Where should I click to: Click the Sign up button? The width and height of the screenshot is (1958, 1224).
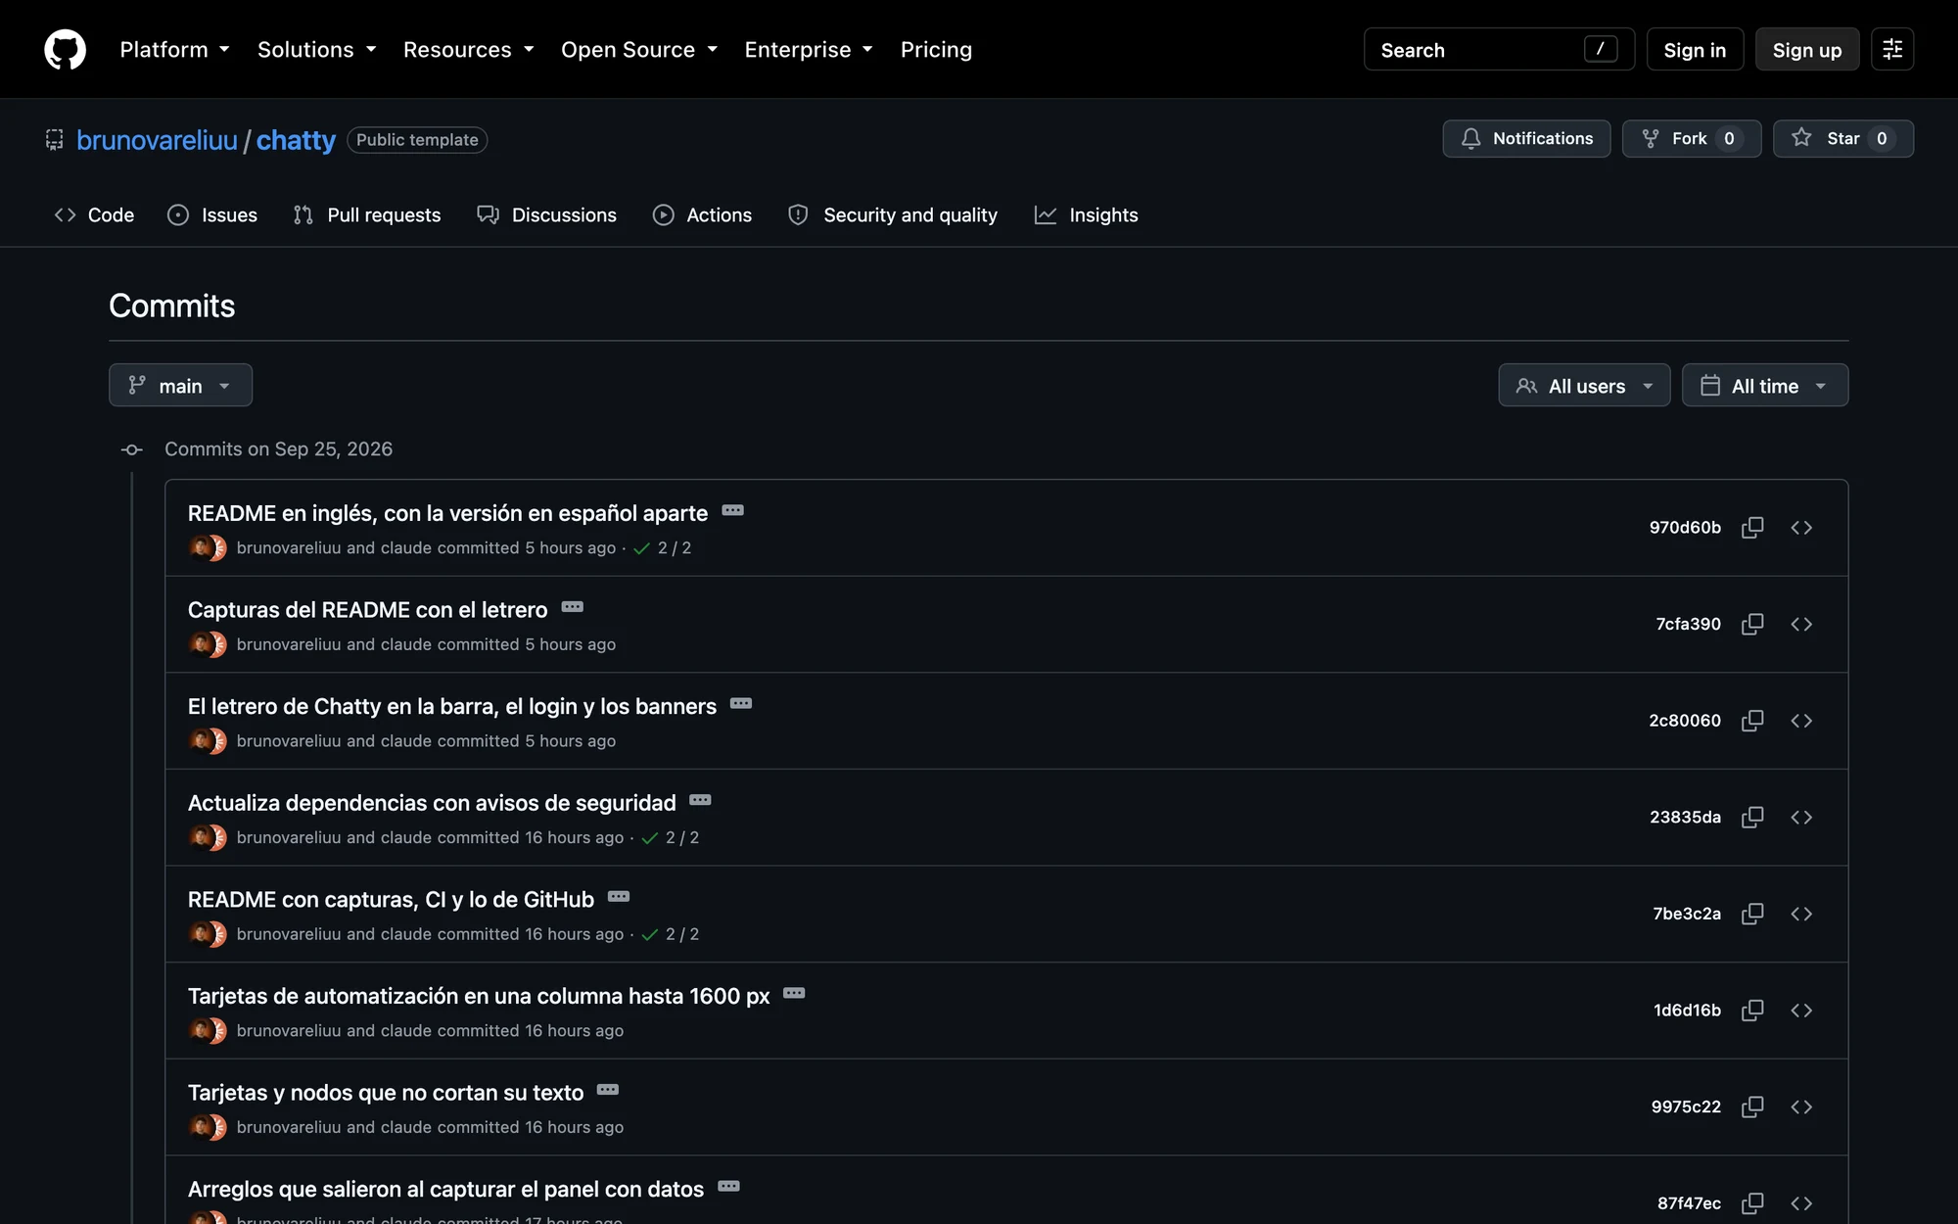click(x=1807, y=50)
